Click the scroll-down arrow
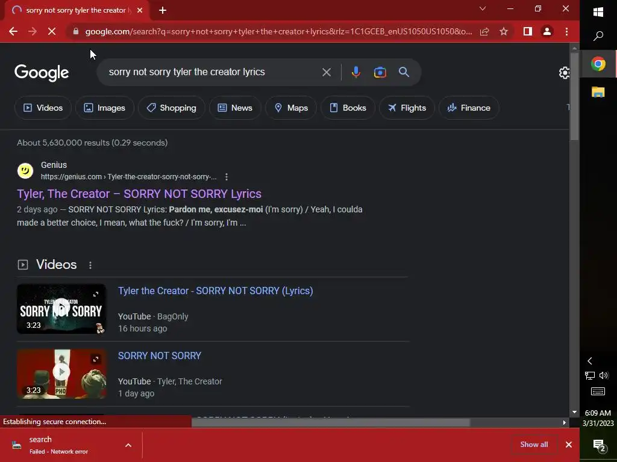The height and width of the screenshot is (462, 617). pyautogui.click(x=574, y=412)
